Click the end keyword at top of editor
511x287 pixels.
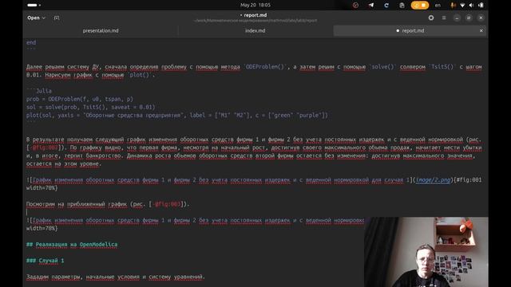pos(31,42)
